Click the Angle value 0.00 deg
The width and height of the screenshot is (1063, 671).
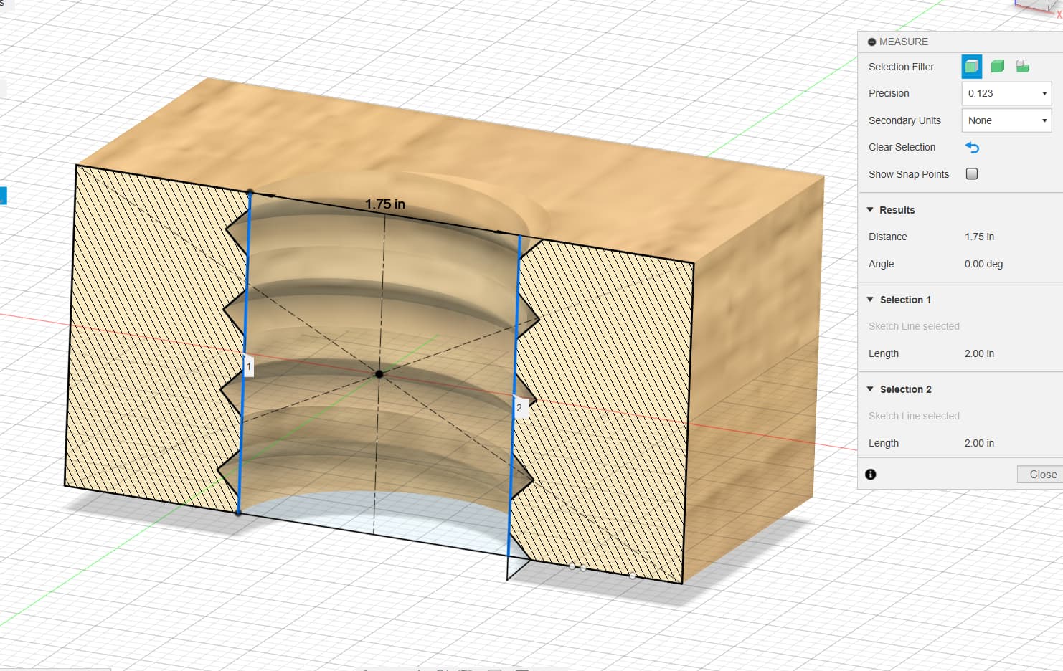983,264
